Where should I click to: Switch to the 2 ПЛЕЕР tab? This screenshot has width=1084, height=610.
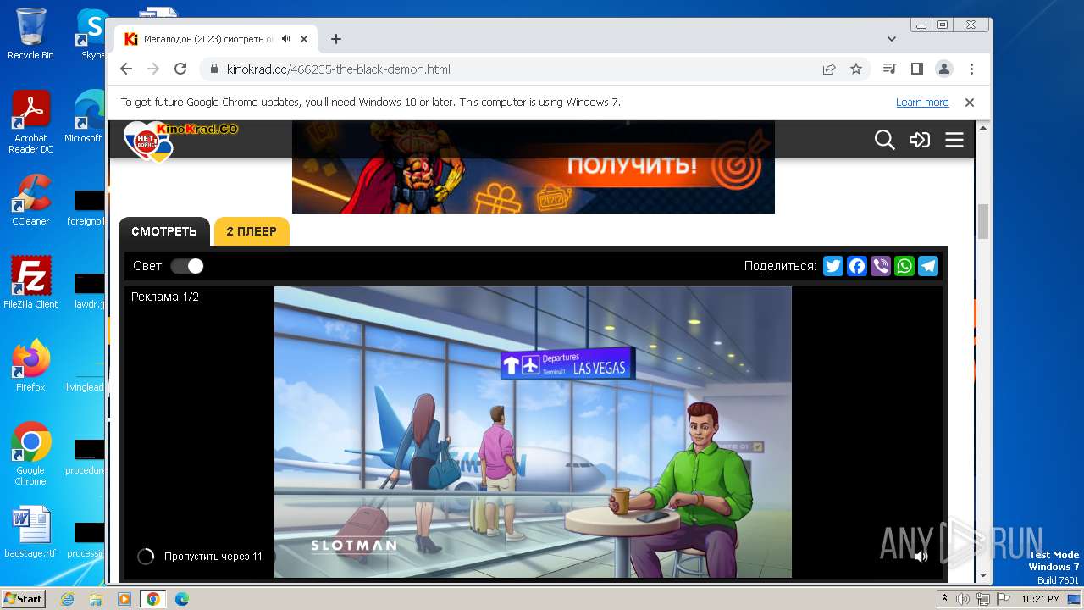pyautogui.click(x=252, y=231)
